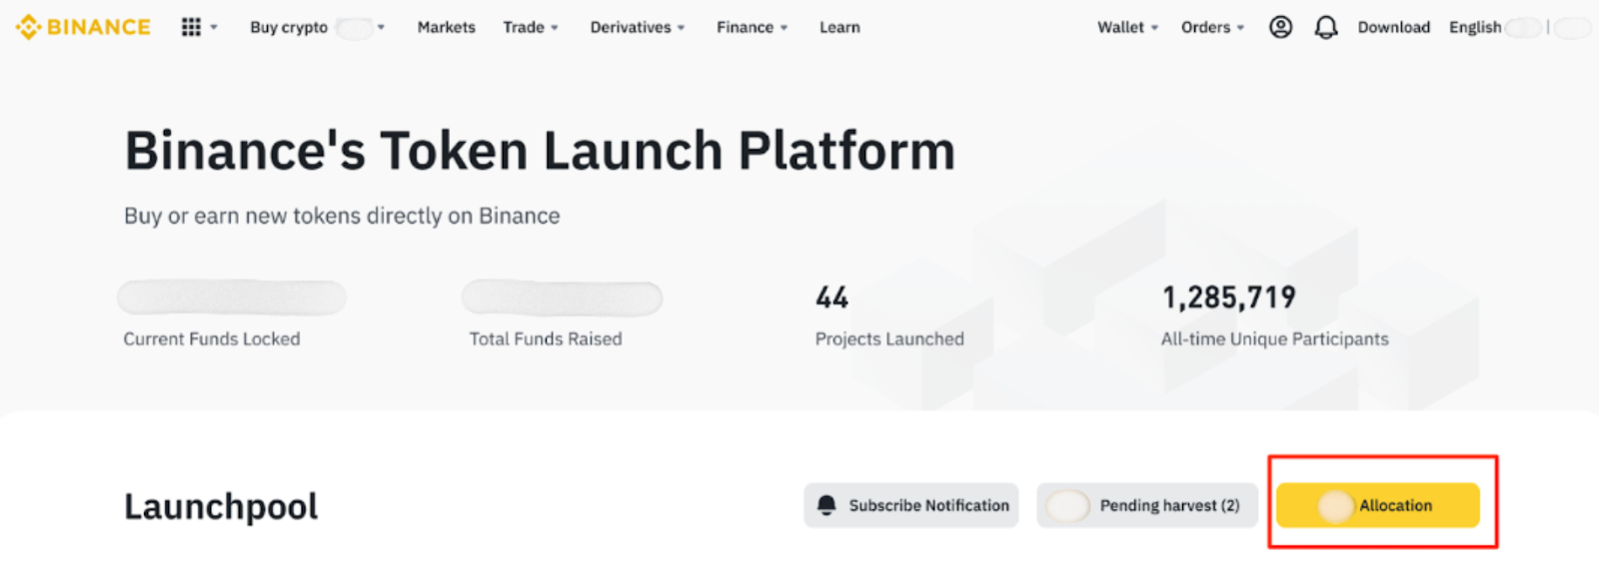The image size is (1599, 570).
Task: Click the 44 Projects Launched figure
Action: (831, 297)
